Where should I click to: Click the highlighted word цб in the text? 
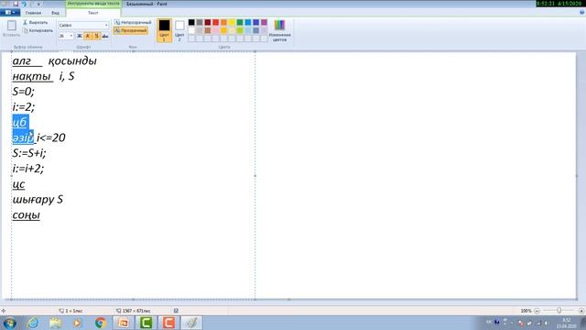[x=20, y=122]
